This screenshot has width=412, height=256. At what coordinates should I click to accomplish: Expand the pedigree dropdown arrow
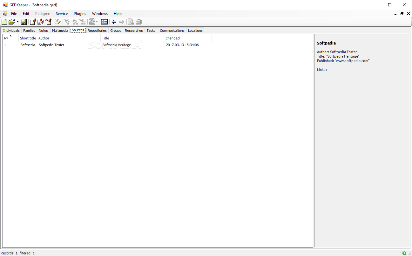[97, 22]
